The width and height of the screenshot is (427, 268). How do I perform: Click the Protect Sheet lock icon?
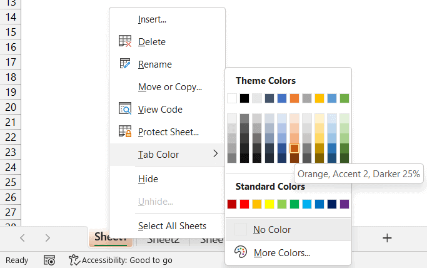[x=125, y=132]
